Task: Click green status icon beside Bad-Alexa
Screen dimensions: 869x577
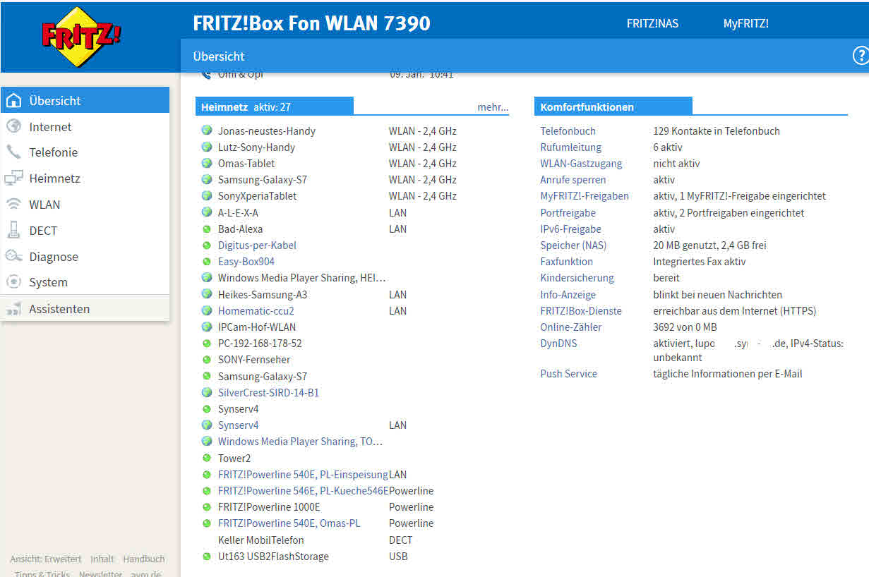Action: point(207,229)
